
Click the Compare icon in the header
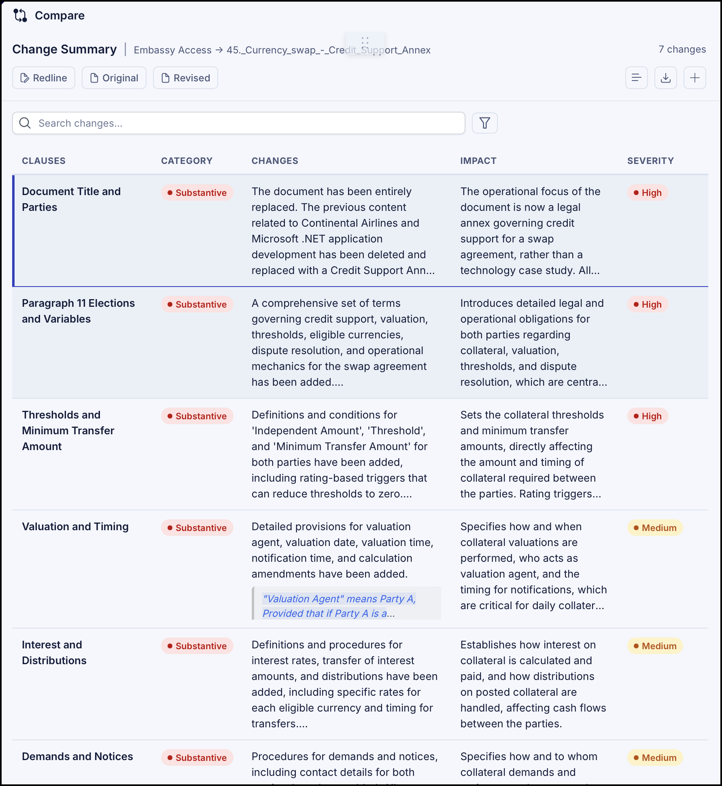pyautogui.click(x=20, y=15)
